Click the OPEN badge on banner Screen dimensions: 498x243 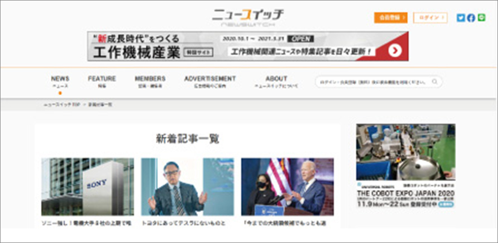300,39
